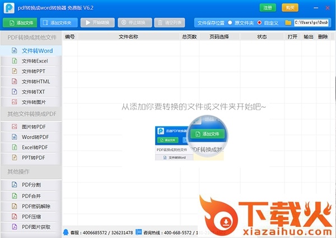This screenshot has width=336, height=238.
Task: Select 文件转Excel in sidebar
Action: (31, 61)
